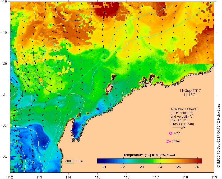This screenshot has height=179, width=222.
Task: Click the date text '11-Sep-2017'
Action: (190, 91)
